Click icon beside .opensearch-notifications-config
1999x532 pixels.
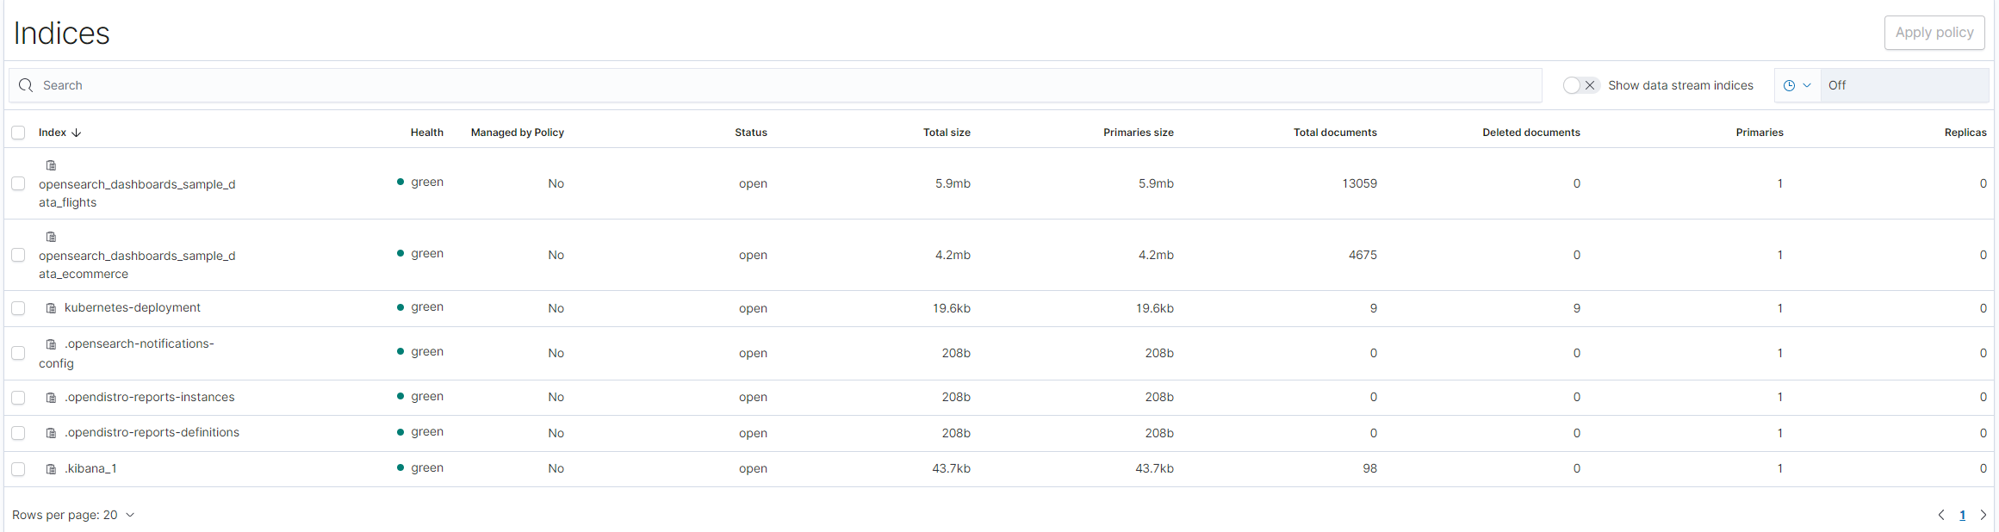pos(51,344)
